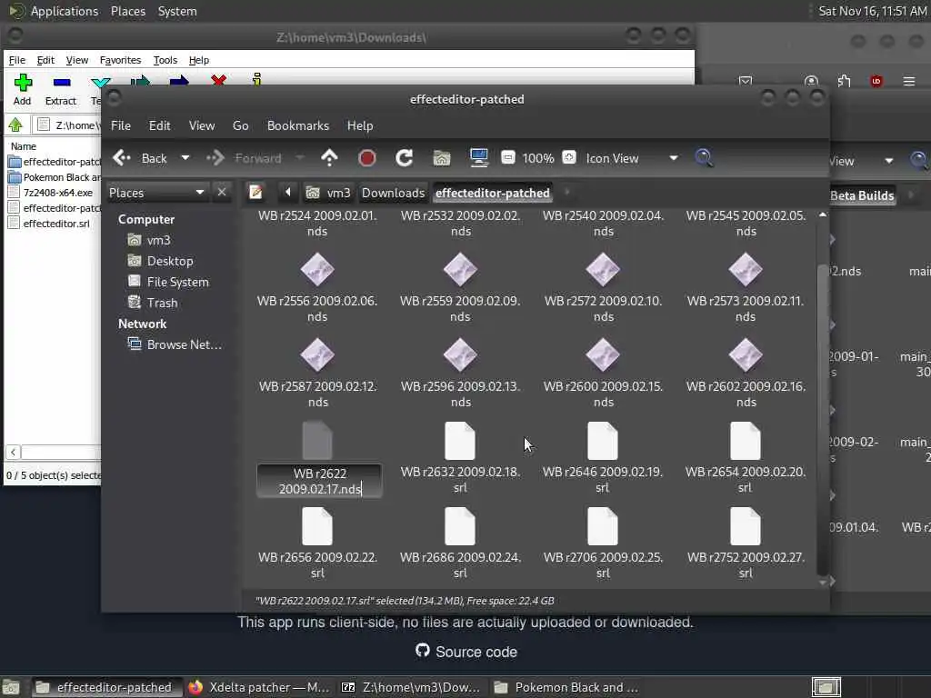The image size is (931, 698).
Task: Switch to Xdelta patcher taskbar window
Action: tap(259, 687)
